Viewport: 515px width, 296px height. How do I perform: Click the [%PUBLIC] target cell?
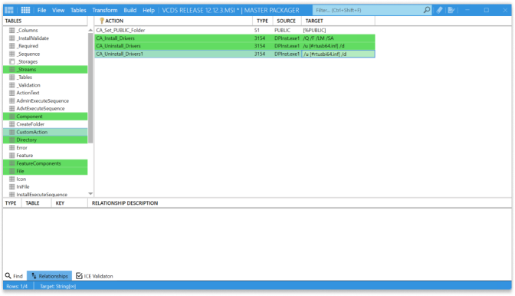[x=338, y=30]
